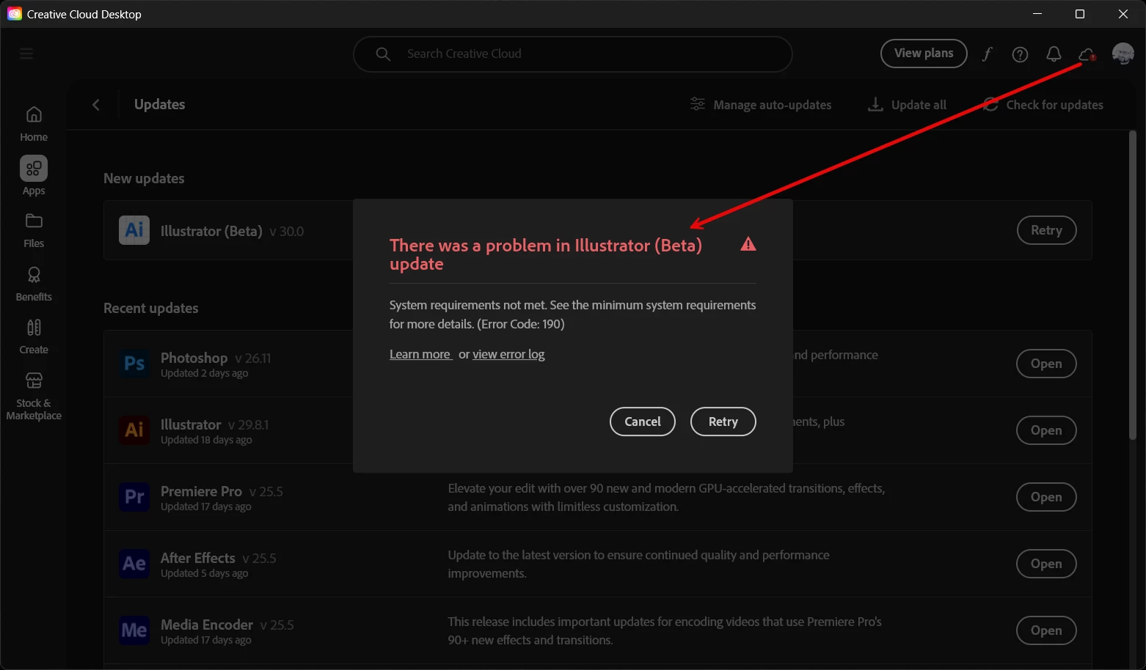Click the Illustrator v29.8.1 app icon
Screen dimensions: 1146x670
click(x=134, y=430)
